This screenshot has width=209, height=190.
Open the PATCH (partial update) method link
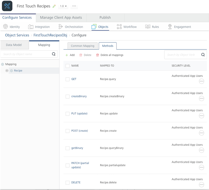click(x=80, y=165)
